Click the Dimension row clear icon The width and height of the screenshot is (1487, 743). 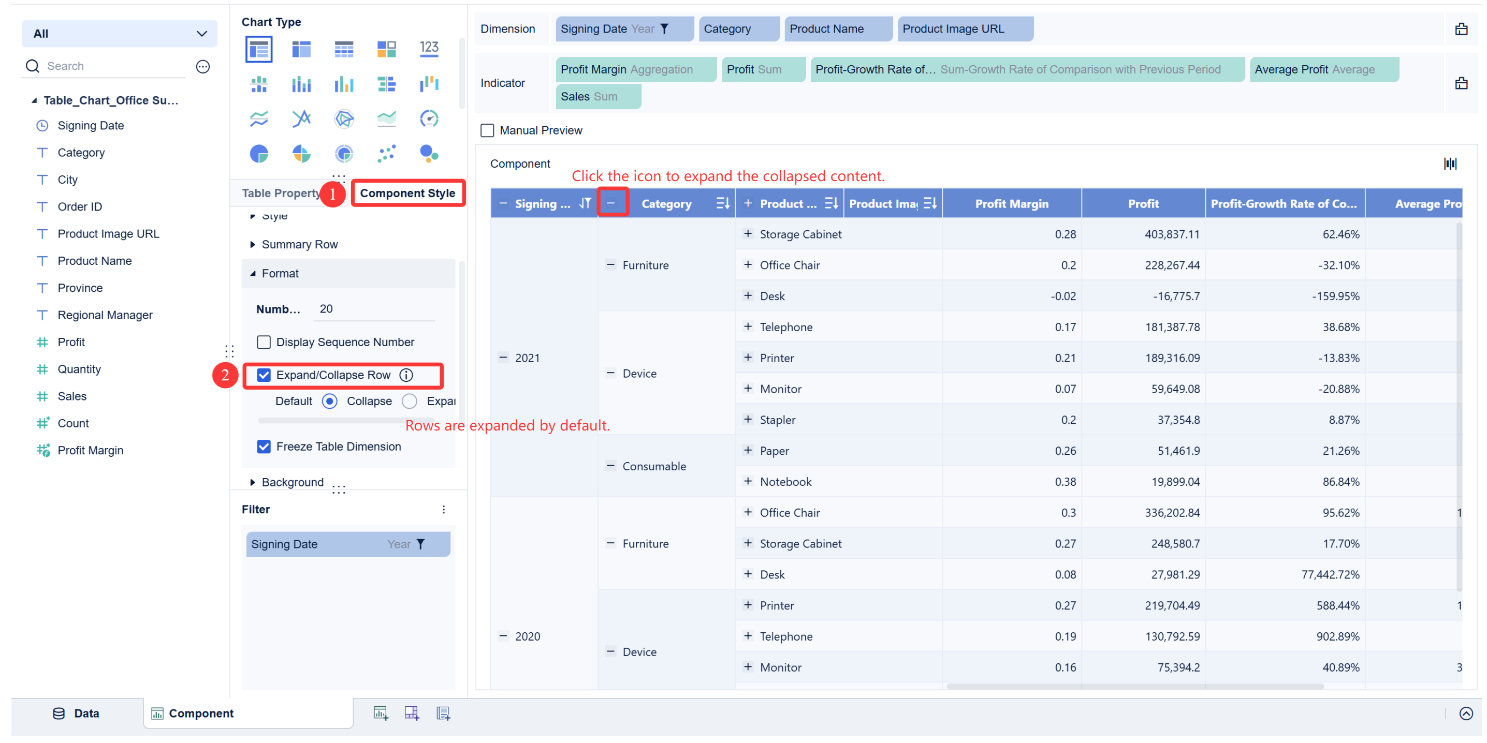tap(1461, 29)
